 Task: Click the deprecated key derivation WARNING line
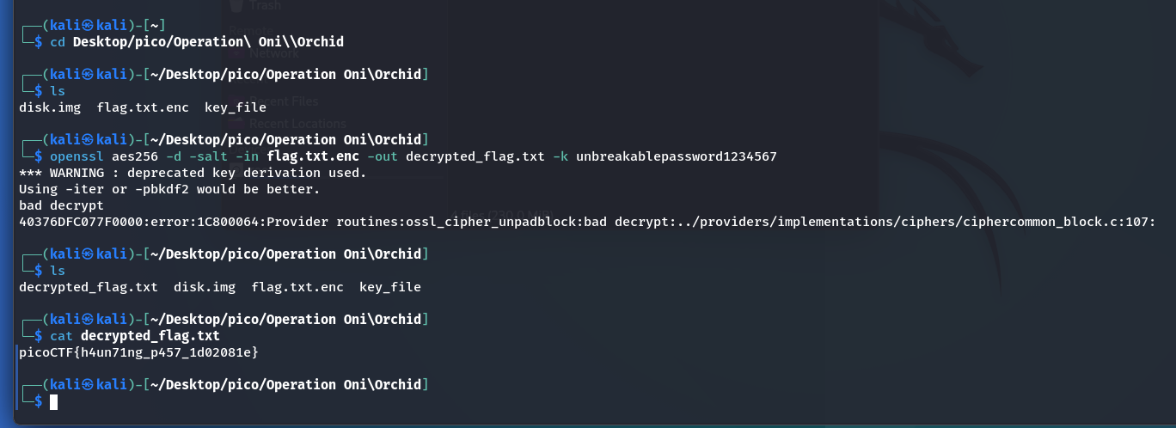[193, 173]
